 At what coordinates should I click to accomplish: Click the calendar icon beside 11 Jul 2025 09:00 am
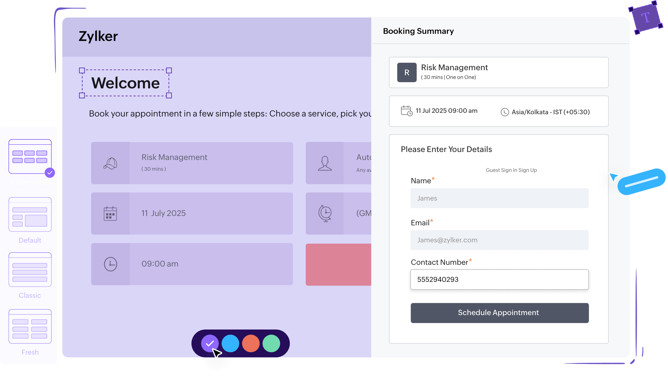pyautogui.click(x=406, y=111)
